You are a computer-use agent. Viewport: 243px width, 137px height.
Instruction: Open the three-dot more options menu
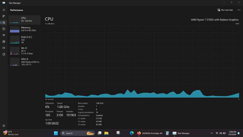(x=239, y=10)
